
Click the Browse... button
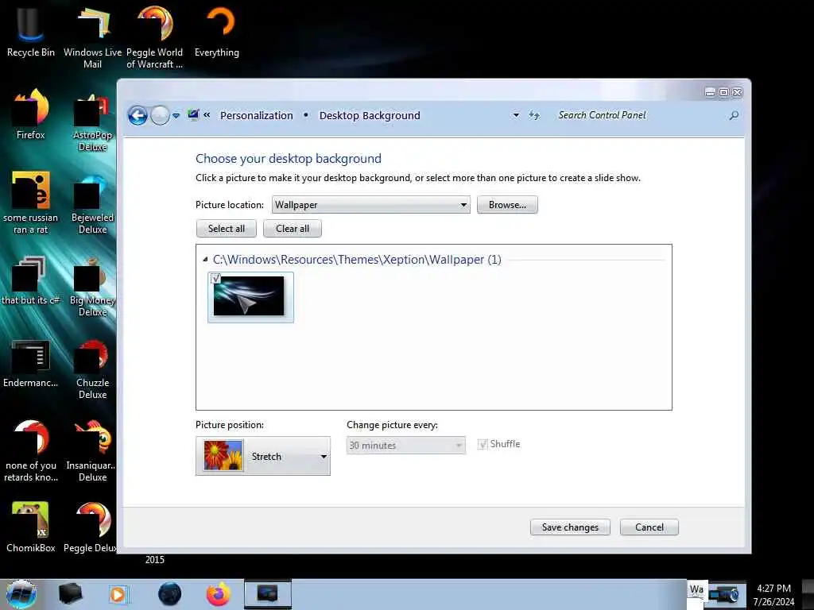[507, 204]
